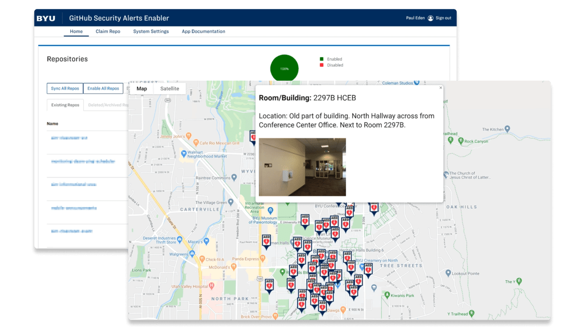Select the Map view type button

(142, 89)
